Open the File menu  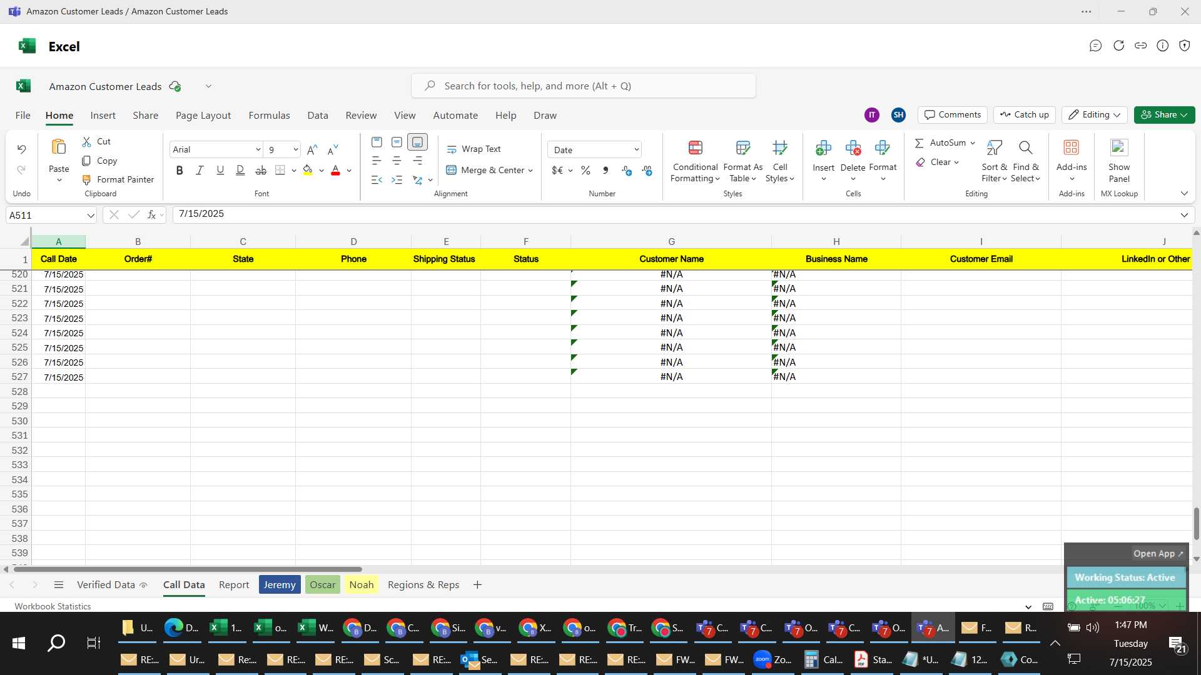[x=23, y=115]
